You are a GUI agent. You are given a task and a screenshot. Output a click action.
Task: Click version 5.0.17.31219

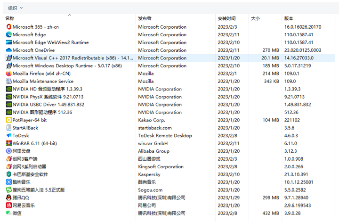click(298, 66)
